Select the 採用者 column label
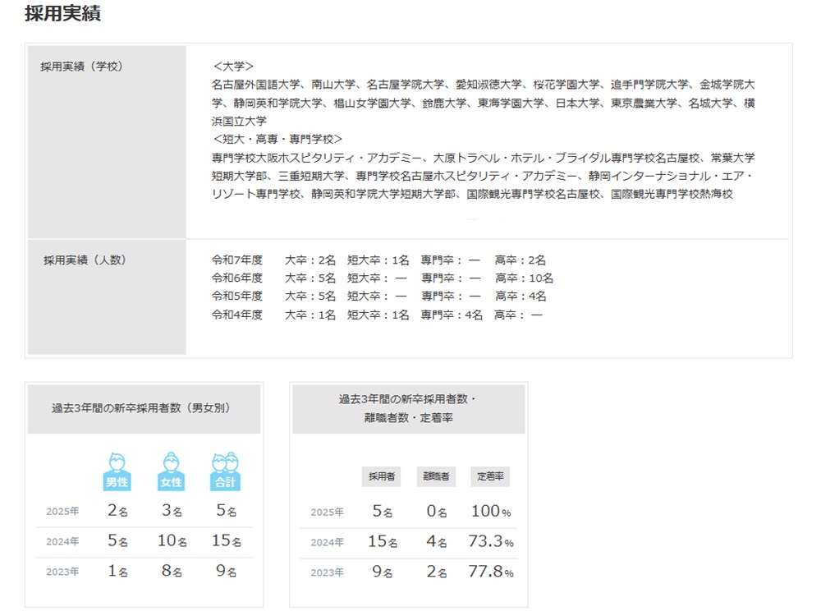This screenshot has width=821, height=616. click(381, 477)
